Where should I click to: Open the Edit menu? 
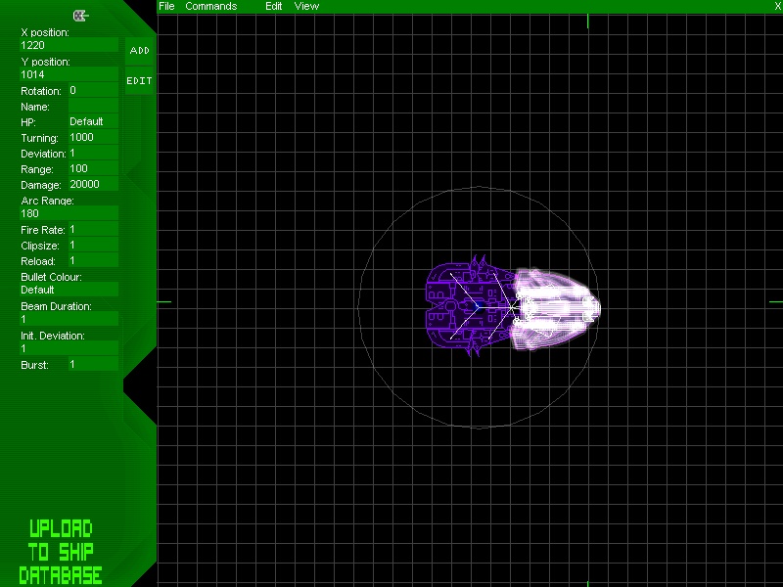(x=274, y=7)
